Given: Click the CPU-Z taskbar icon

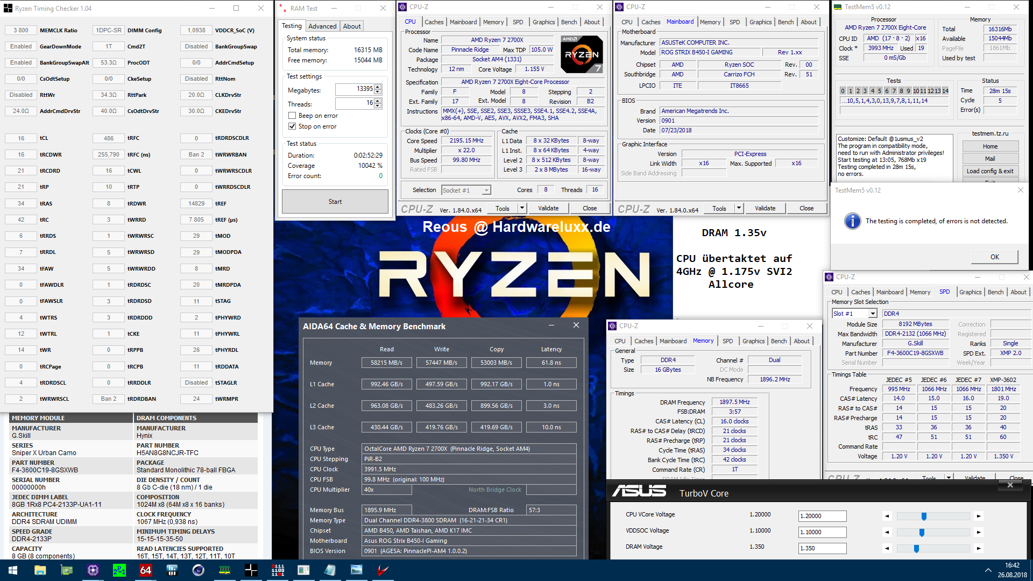Looking at the screenshot, I should (93, 570).
